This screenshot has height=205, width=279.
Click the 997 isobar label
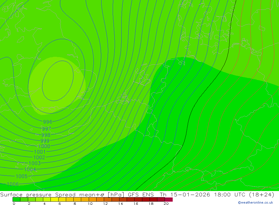[47, 129]
